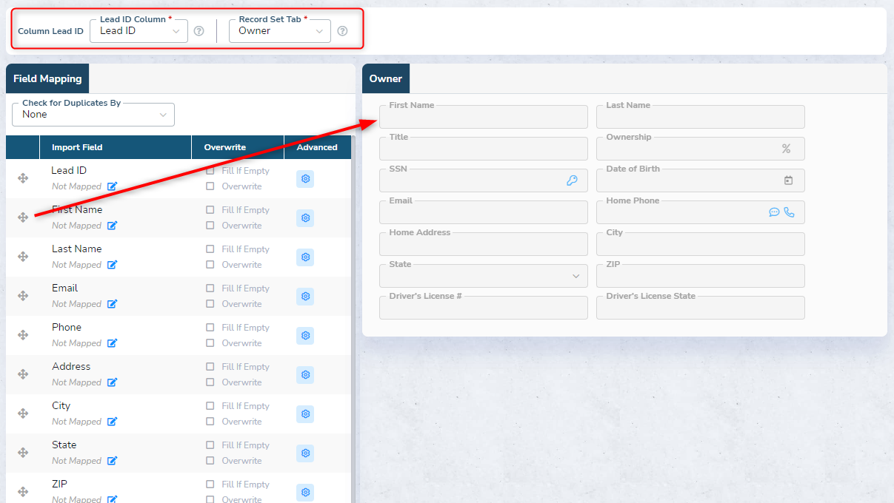894x503 pixels.
Task: Expand Check for Duplicates By dropdown
Action: [93, 115]
